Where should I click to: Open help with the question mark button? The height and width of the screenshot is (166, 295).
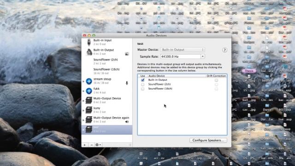click(224, 50)
